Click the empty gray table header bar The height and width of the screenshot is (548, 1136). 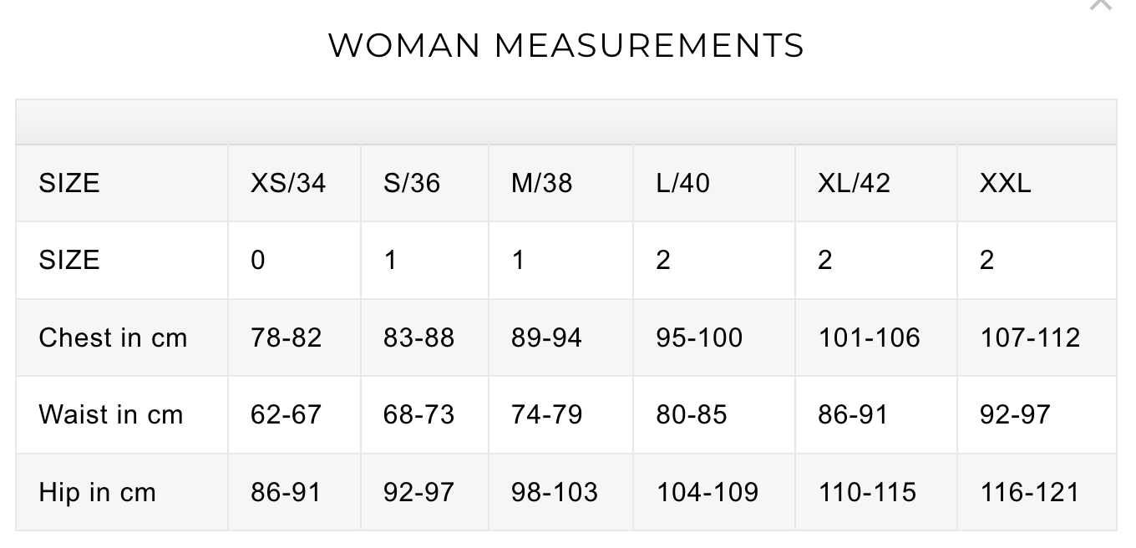coord(566,123)
